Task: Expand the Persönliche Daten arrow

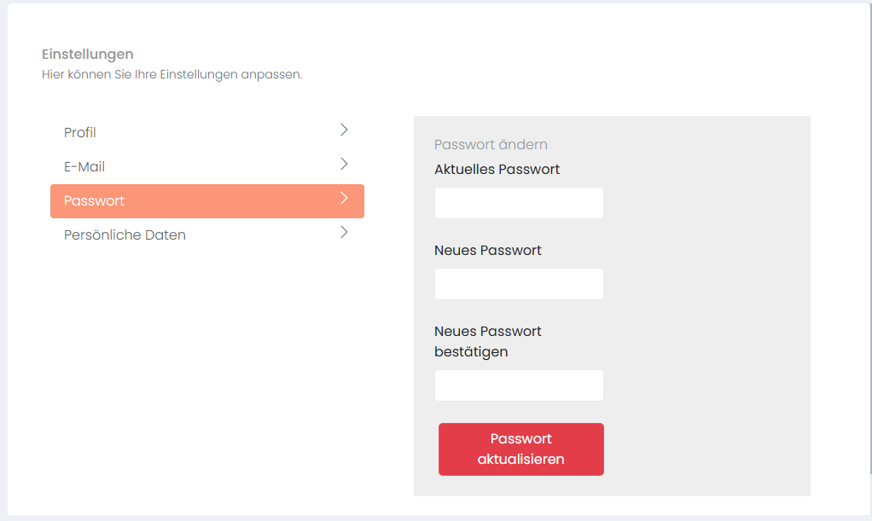Action: click(x=344, y=232)
